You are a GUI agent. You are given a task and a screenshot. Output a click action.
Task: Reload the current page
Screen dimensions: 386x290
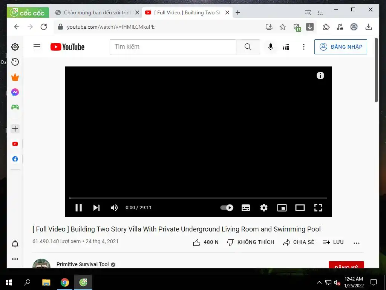44,27
